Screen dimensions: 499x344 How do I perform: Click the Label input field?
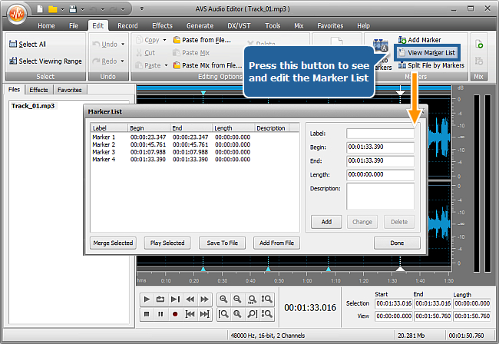[x=380, y=134]
